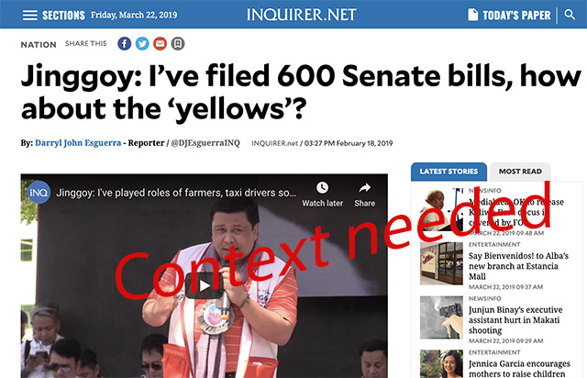Share article via Twitter icon
The height and width of the screenshot is (378, 587).
tap(142, 44)
